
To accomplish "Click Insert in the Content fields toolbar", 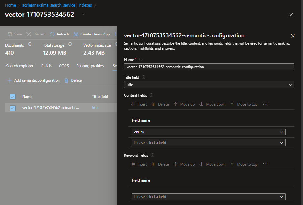I will [139, 104].
